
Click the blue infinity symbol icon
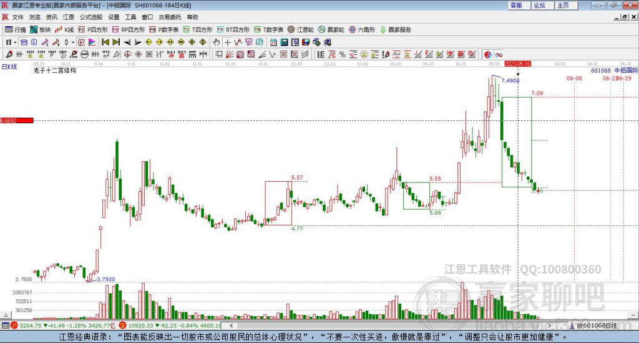[499, 54]
